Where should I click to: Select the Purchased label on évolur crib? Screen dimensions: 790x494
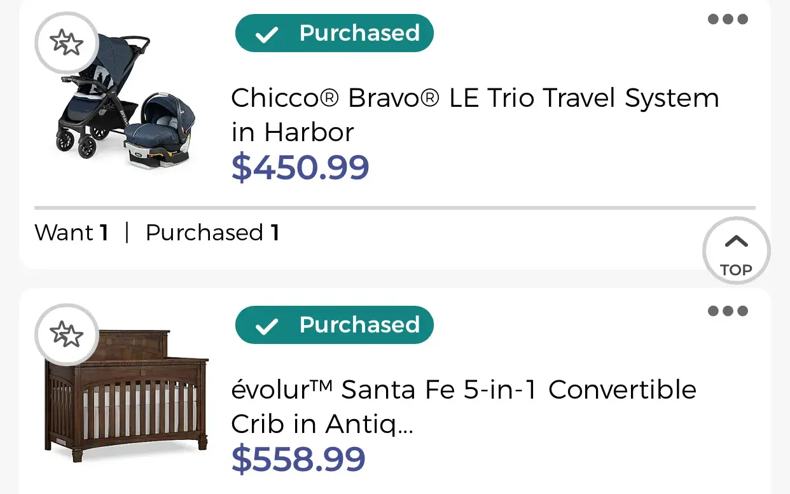coord(359,325)
